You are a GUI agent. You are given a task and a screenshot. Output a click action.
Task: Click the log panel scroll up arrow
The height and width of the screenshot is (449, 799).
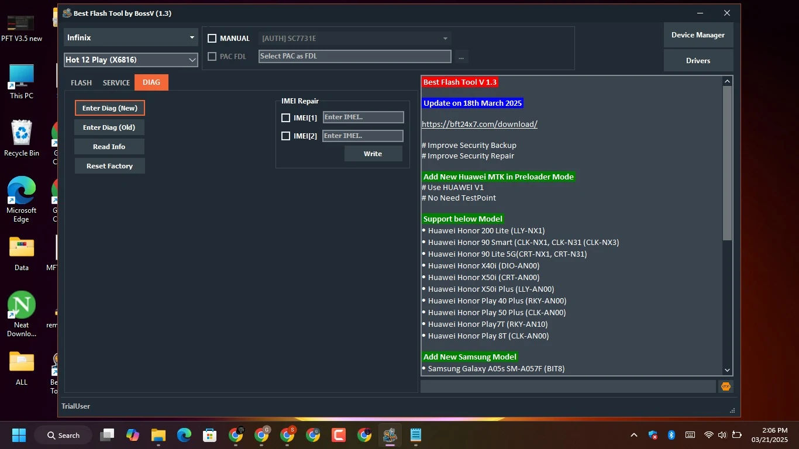coord(728,81)
